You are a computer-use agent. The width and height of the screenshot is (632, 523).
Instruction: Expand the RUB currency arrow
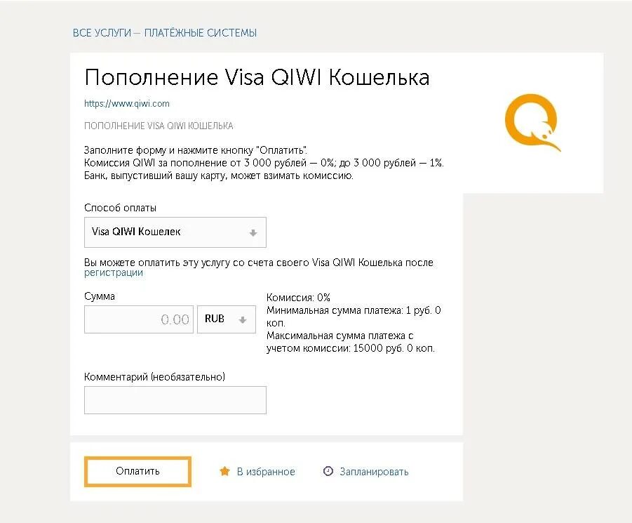point(242,320)
